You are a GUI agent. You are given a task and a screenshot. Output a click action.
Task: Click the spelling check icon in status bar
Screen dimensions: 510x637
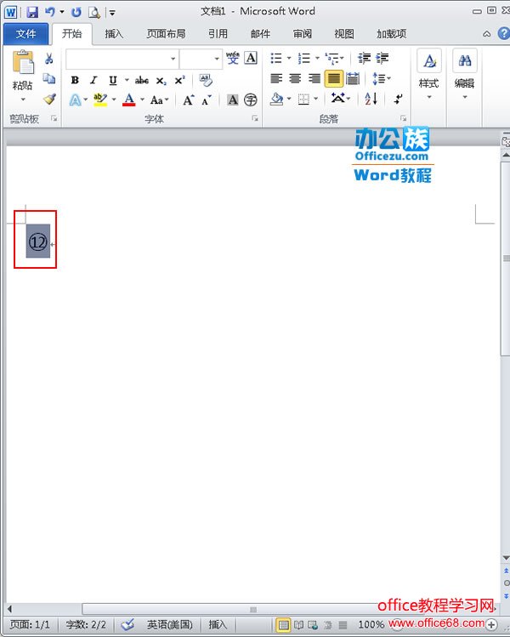(127, 624)
